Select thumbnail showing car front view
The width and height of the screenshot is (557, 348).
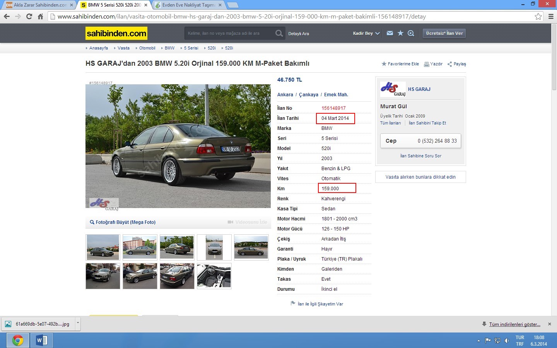coord(214,247)
